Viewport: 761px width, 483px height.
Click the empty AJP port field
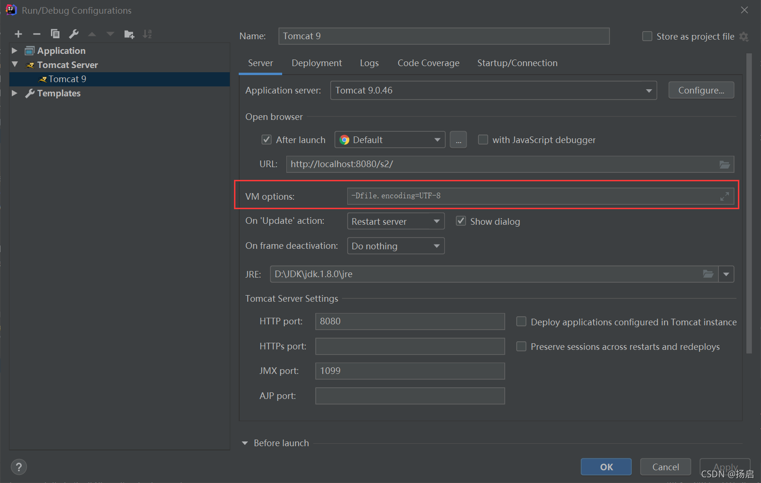coord(410,396)
